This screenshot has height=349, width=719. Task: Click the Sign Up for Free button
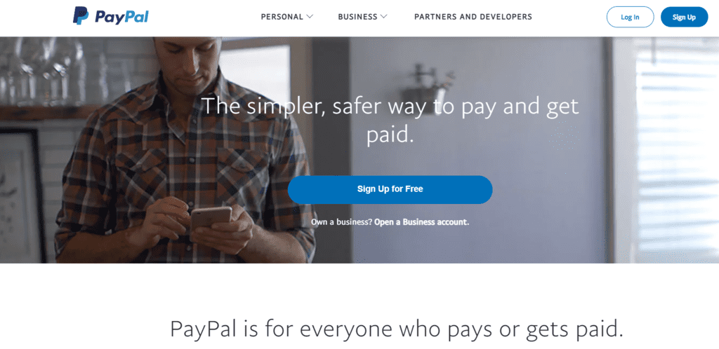point(390,189)
